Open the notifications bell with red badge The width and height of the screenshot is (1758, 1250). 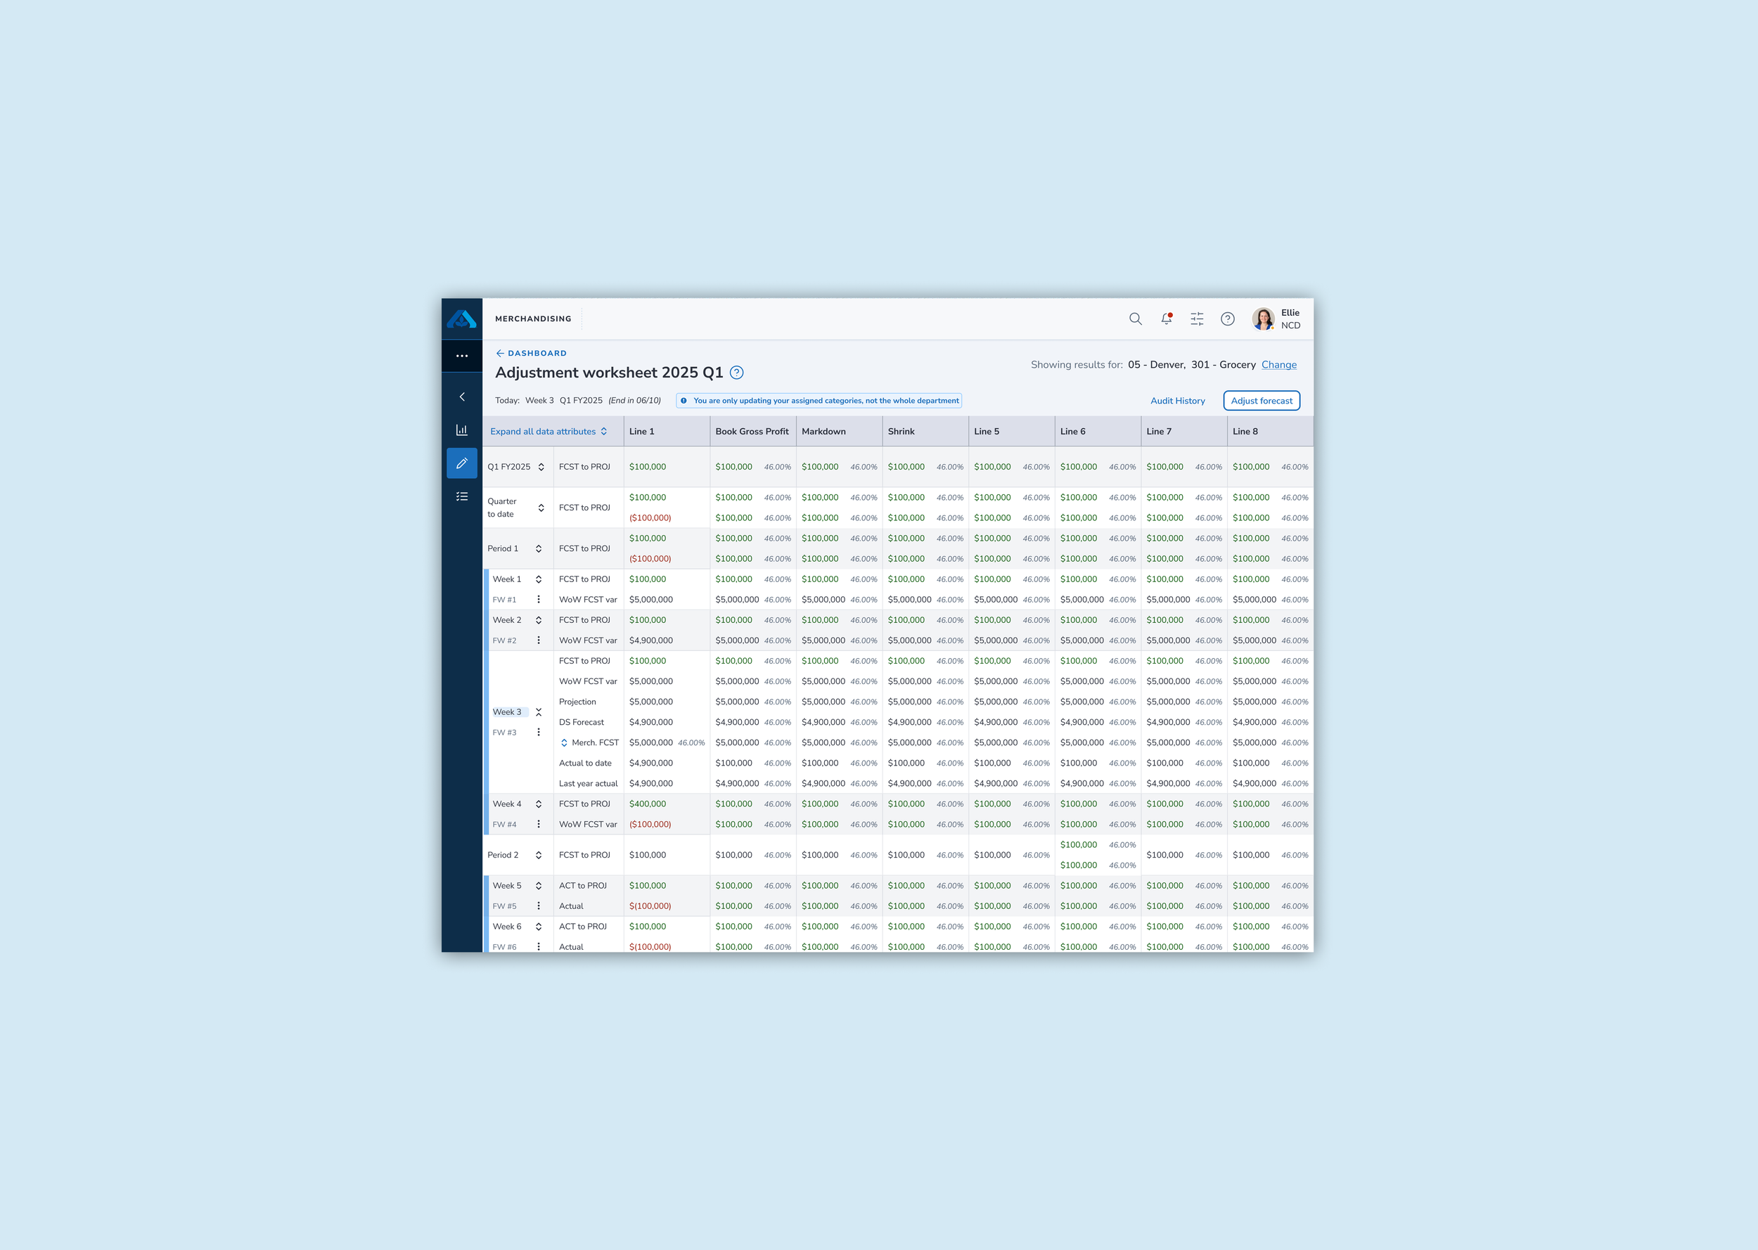click(x=1166, y=318)
